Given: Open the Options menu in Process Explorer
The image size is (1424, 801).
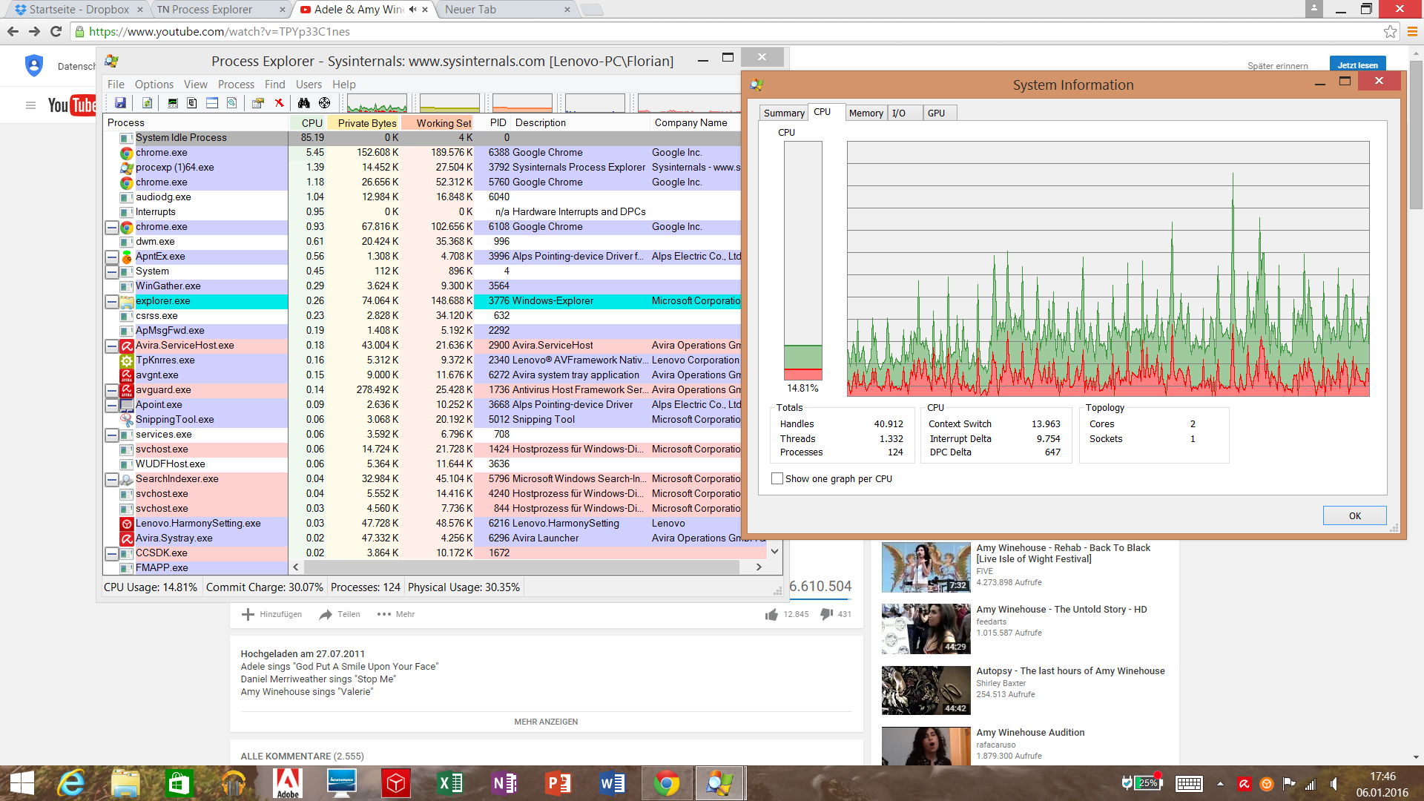Looking at the screenshot, I should [x=154, y=85].
